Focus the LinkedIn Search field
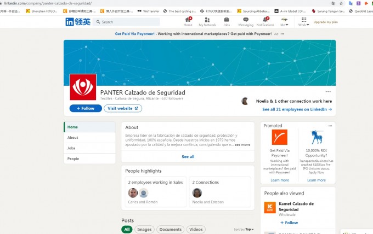Screen dimensions: 373x234 tap(126, 22)
